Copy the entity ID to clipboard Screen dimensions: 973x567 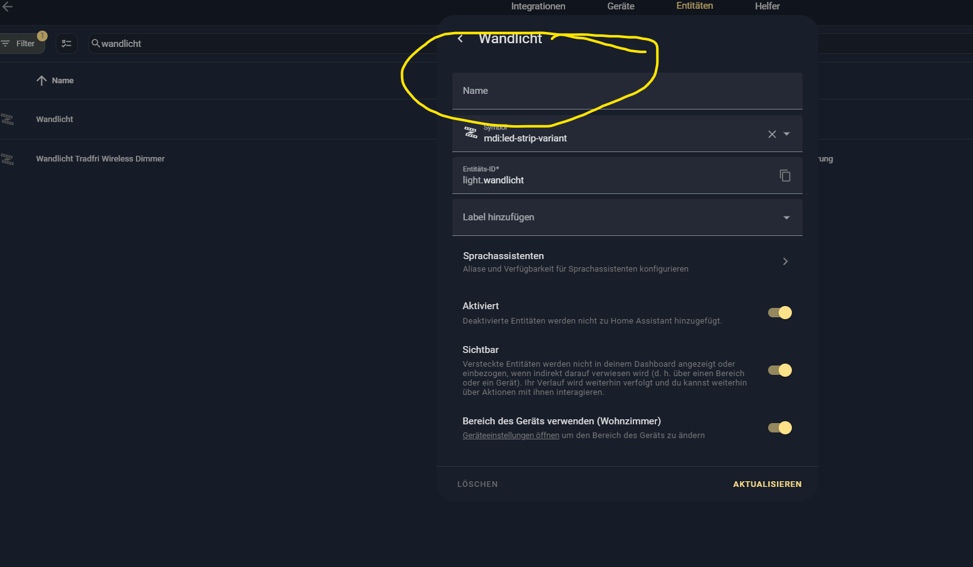tap(785, 176)
